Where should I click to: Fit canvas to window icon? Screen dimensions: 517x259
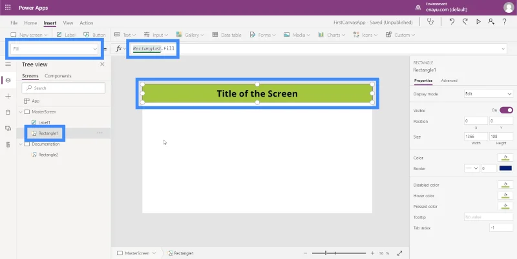pos(399,253)
